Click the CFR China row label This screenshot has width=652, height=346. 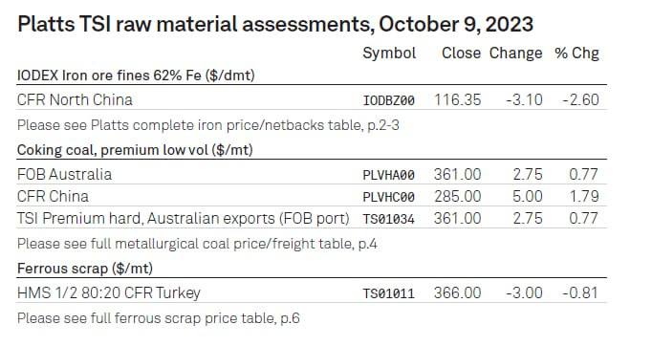pos(53,196)
